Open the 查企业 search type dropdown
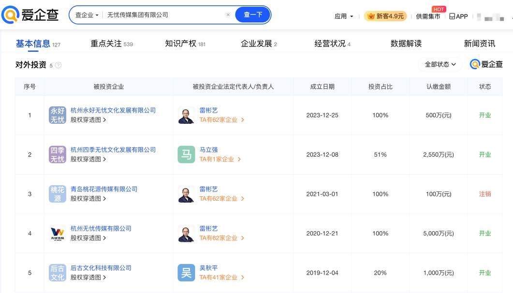The width and height of the screenshot is (513, 293). click(87, 15)
